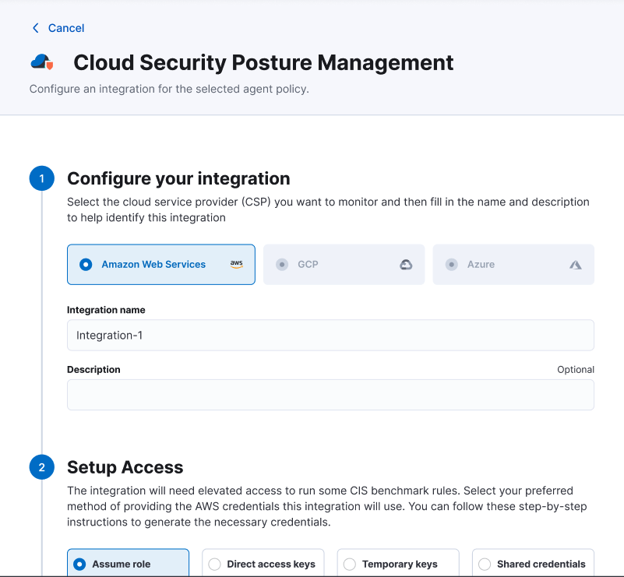Click the GCP radio button

tap(281, 264)
